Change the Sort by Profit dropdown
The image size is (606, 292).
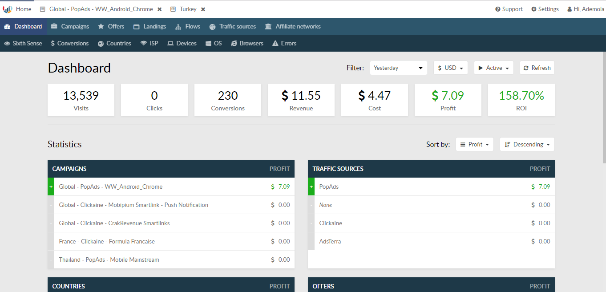pos(474,145)
